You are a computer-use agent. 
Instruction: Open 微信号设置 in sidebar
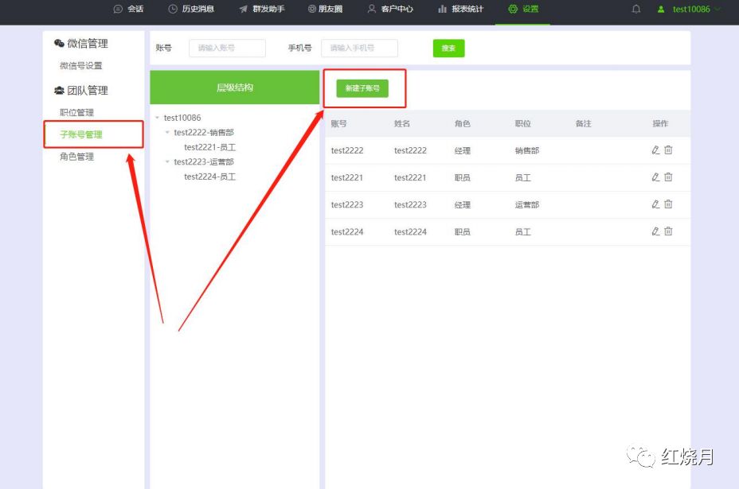81,65
